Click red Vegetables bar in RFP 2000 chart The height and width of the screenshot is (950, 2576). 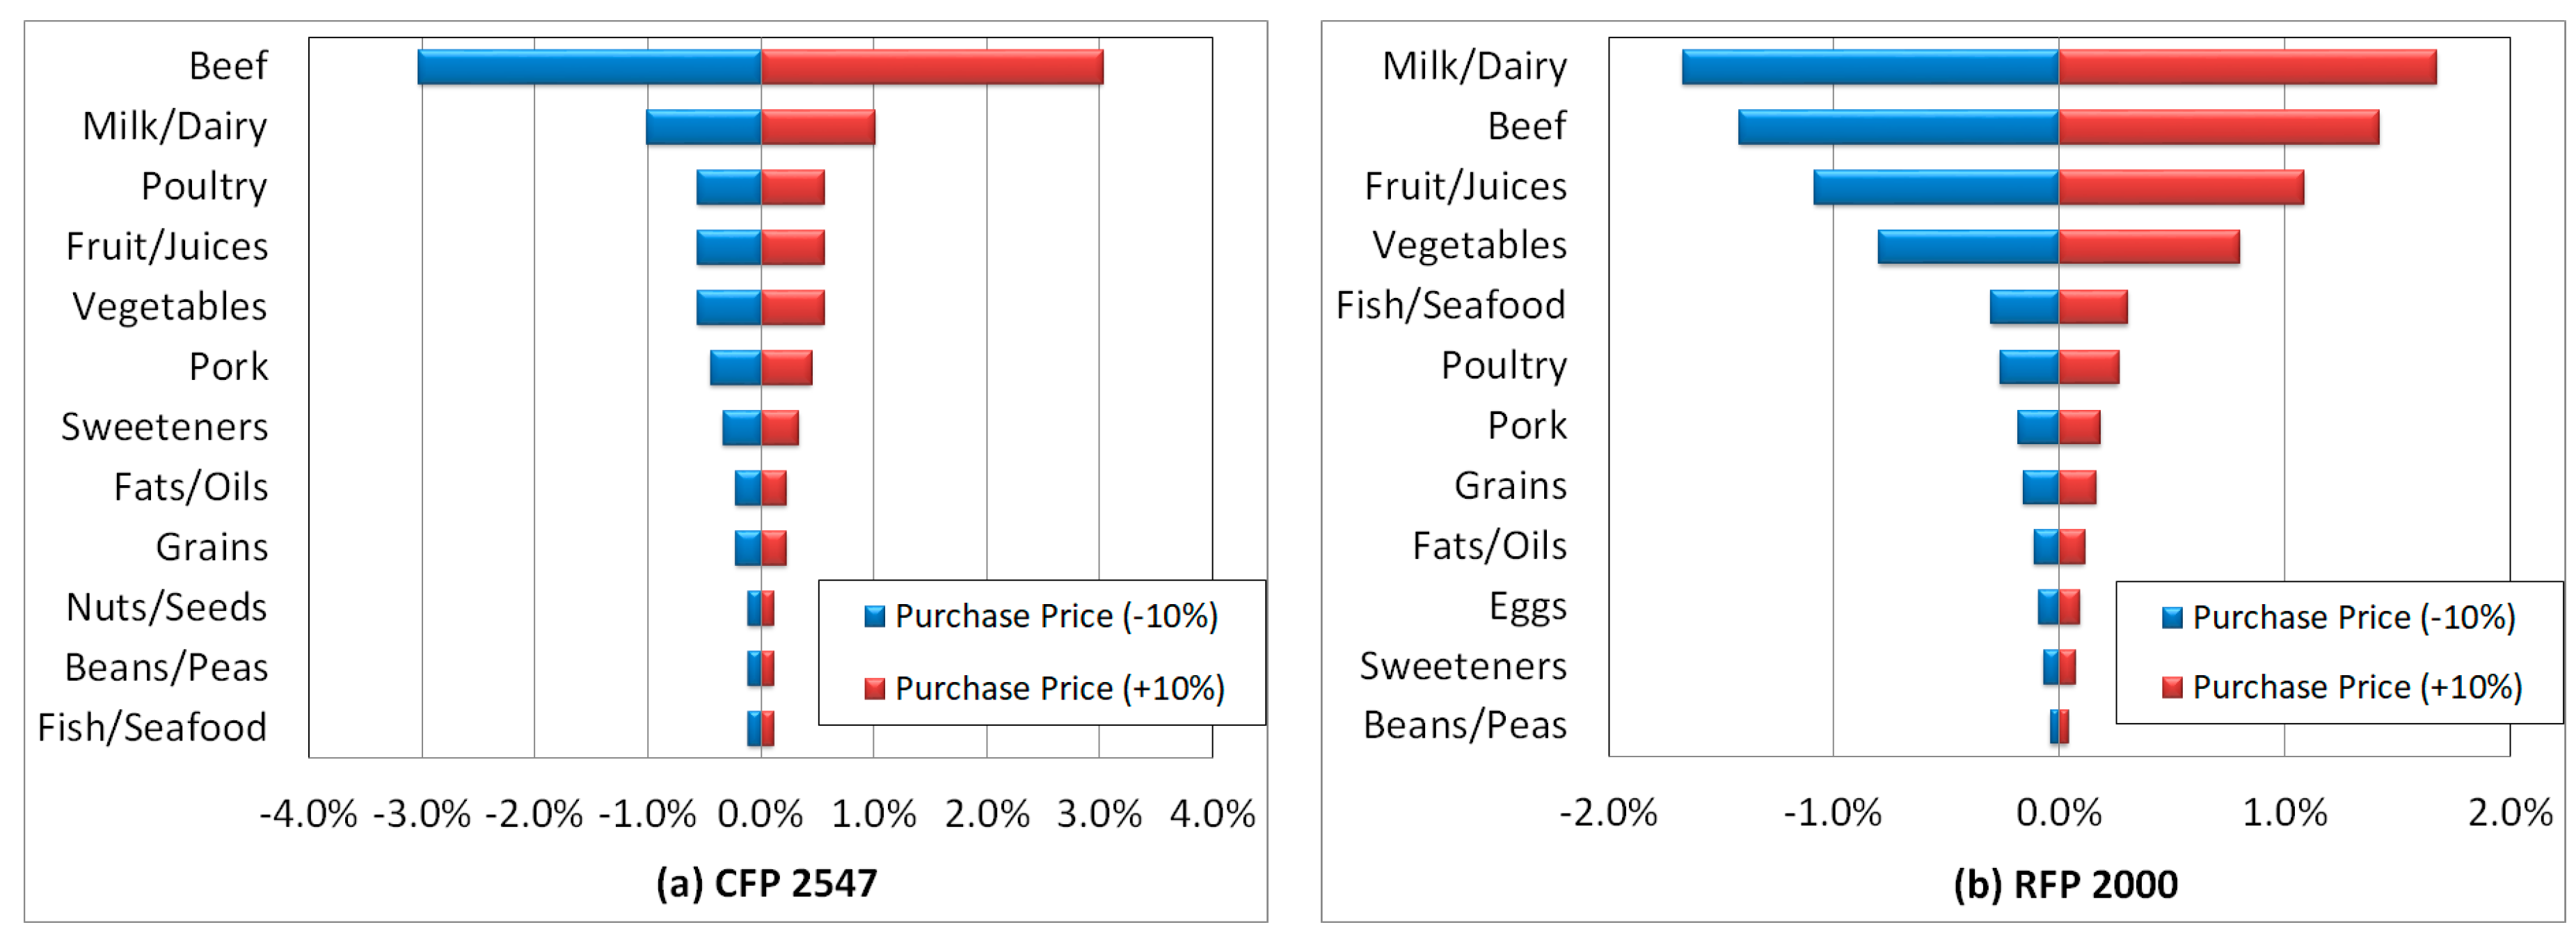coord(2148,247)
